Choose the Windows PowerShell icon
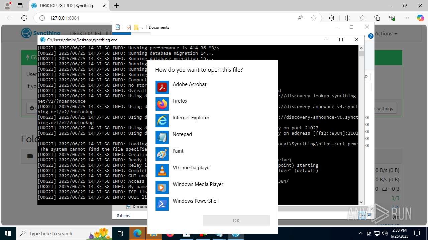The image size is (428, 240). pyautogui.click(x=162, y=204)
